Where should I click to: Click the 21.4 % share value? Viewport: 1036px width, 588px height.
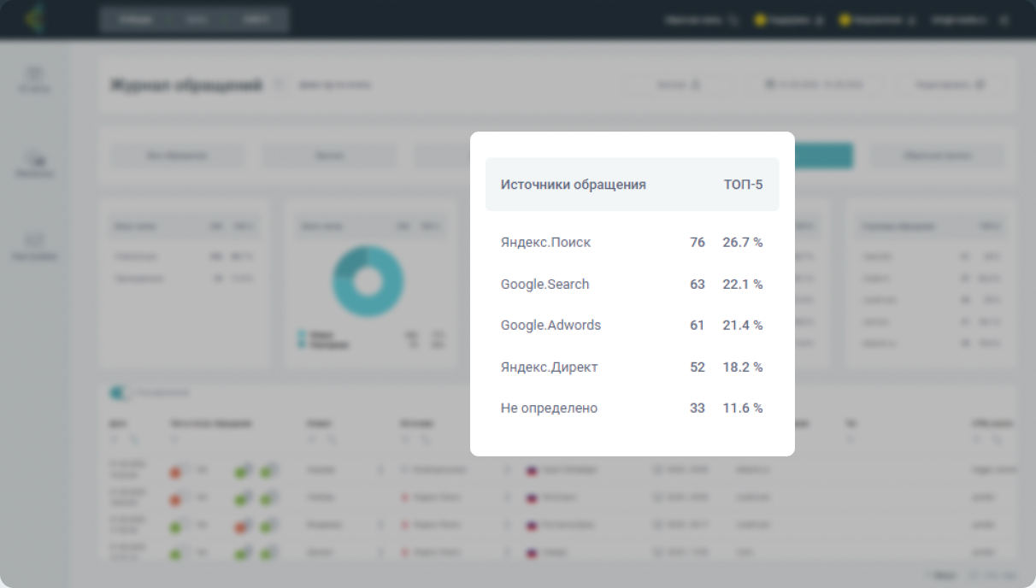[743, 326]
